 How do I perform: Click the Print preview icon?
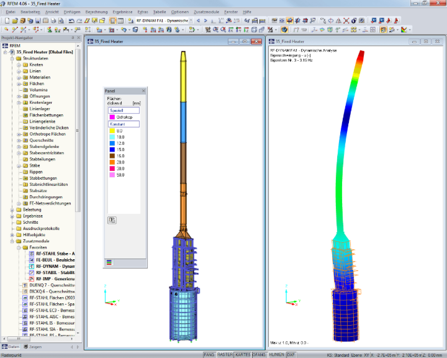(x=61, y=21)
